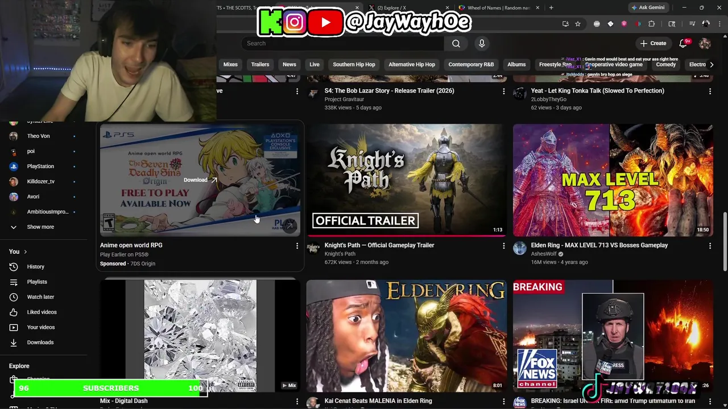The width and height of the screenshot is (728, 409).
Task: Open options menu for Kai Cenat Beats MALENIA
Action: pos(503,401)
